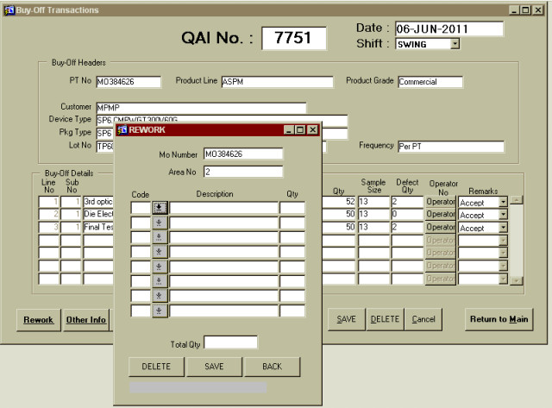Open the Other Info button
The height and width of the screenshot is (408, 552).
coord(86,319)
